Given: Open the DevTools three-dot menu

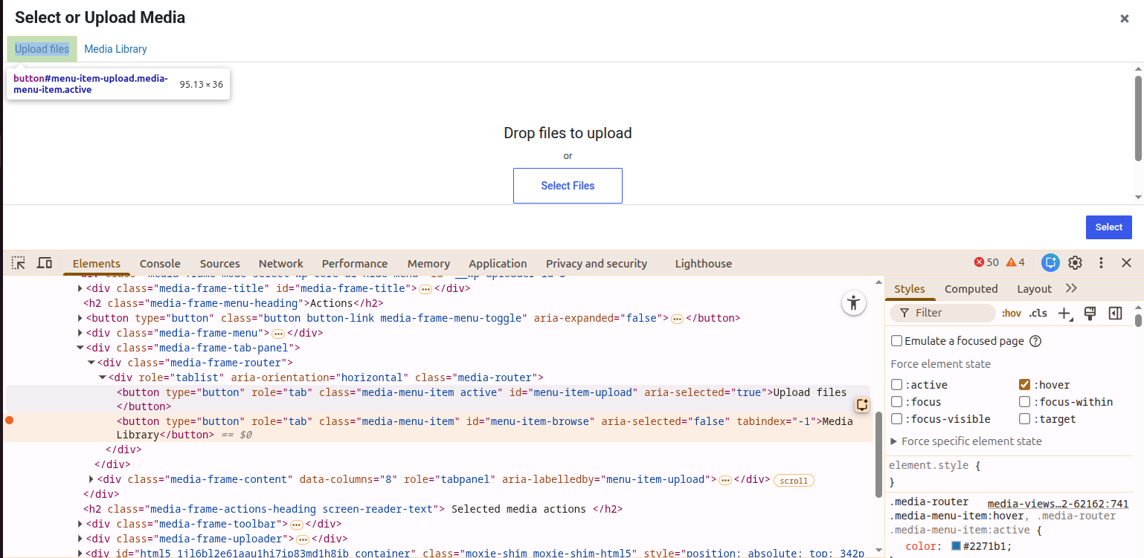Looking at the screenshot, I should point(1102,262).
